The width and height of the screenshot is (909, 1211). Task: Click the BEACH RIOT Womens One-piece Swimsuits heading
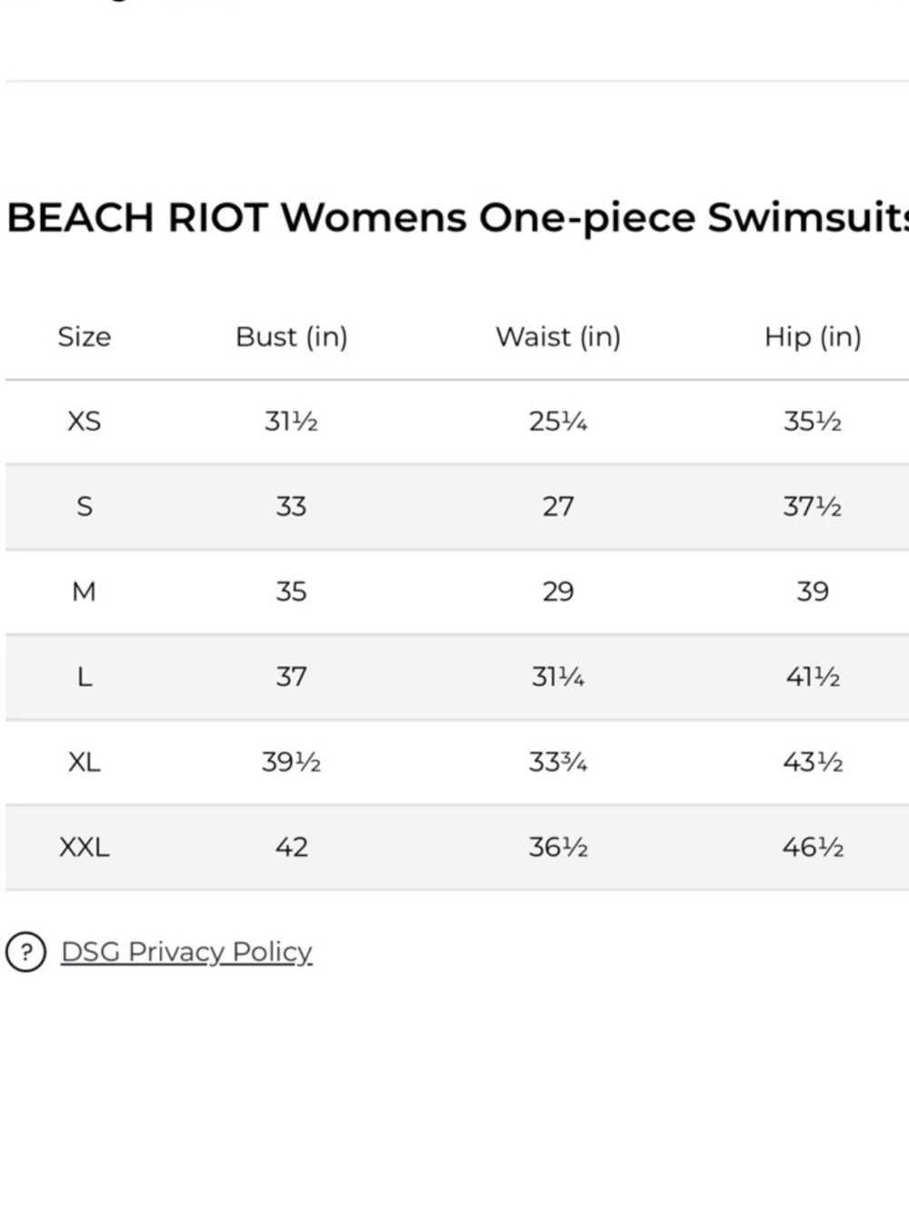pyautogui.click(x=457, y=218)
